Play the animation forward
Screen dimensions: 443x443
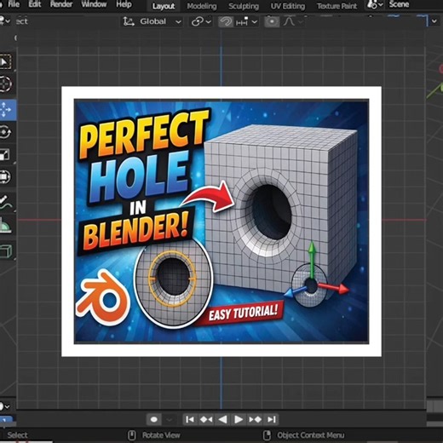pos(239,419)
